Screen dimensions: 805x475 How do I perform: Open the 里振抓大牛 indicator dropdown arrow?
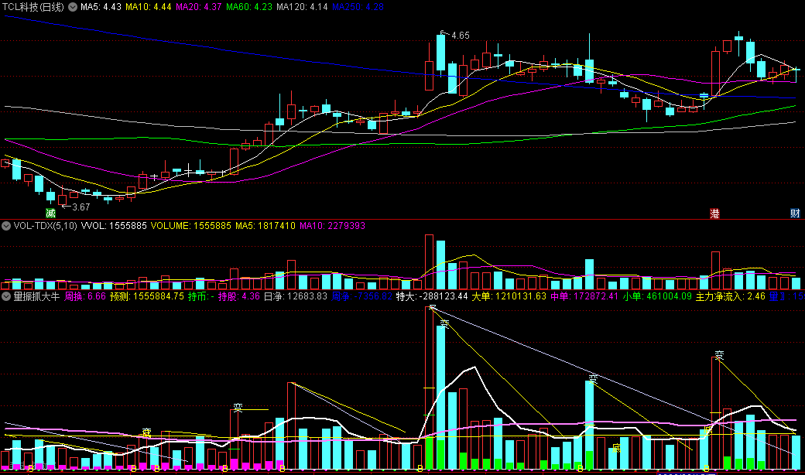point(6,296)
